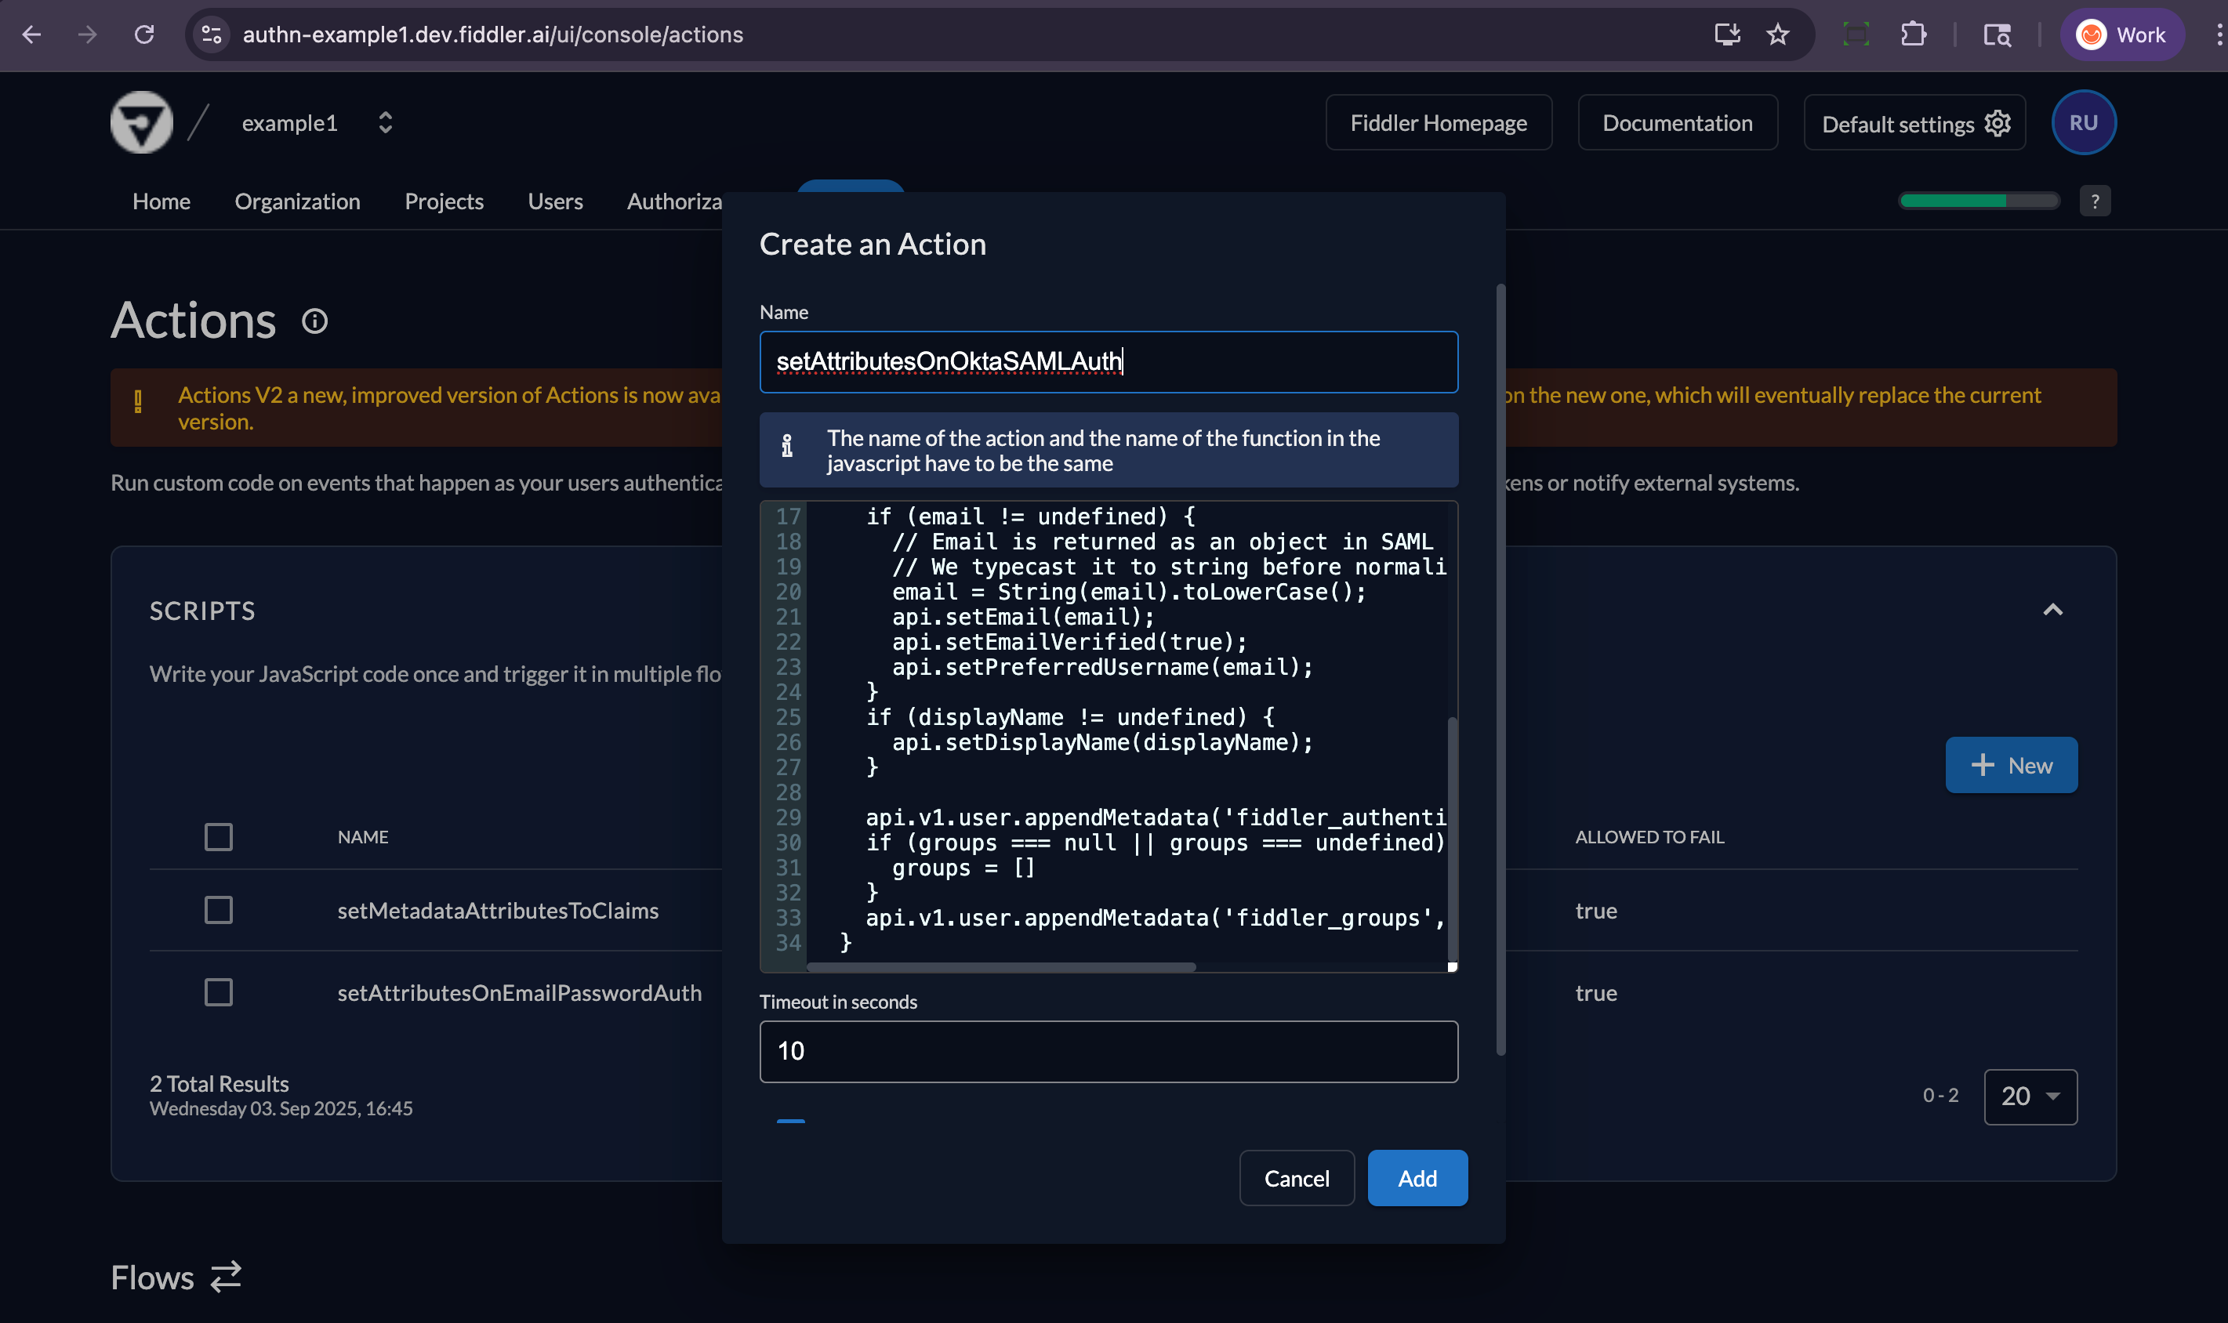Open the browser extensions puzzle icon
The image size is (2228, 1323).
click(x=1914, y=34)
